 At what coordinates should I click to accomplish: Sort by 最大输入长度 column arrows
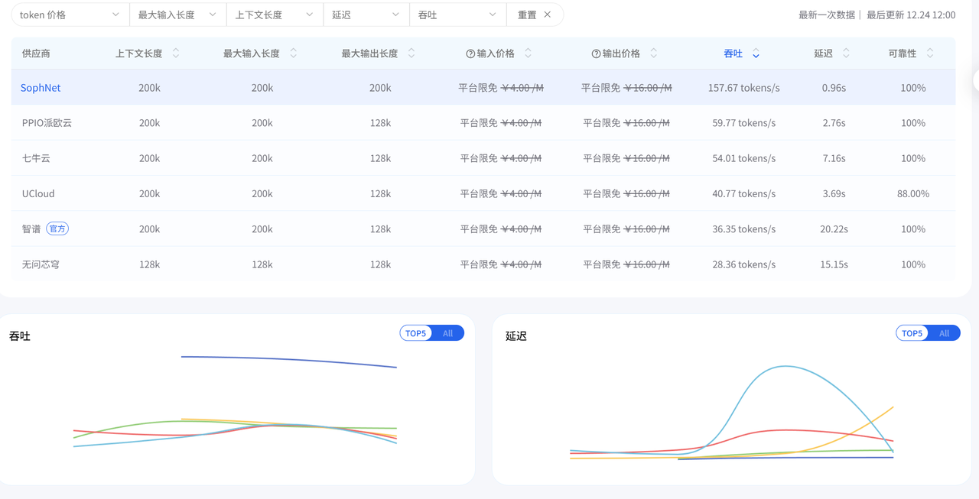[293, 53]
